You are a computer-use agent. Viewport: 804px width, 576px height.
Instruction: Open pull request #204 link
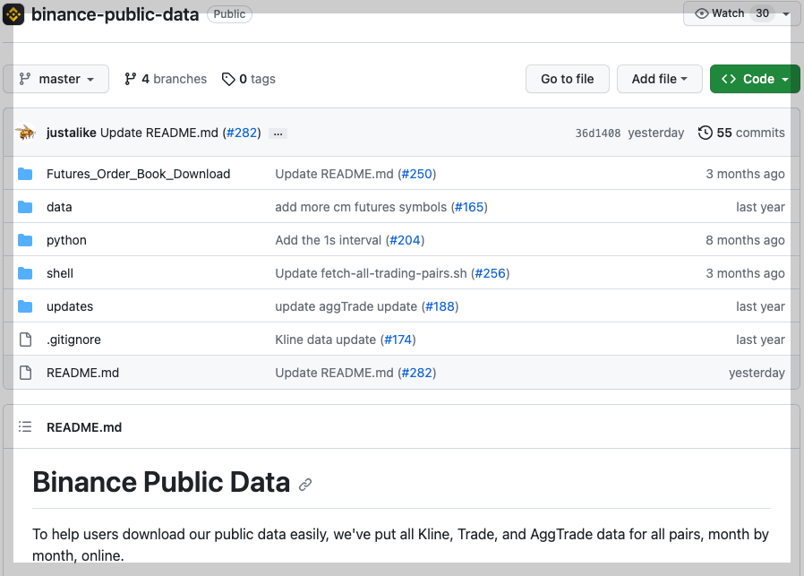coord(405,240)
